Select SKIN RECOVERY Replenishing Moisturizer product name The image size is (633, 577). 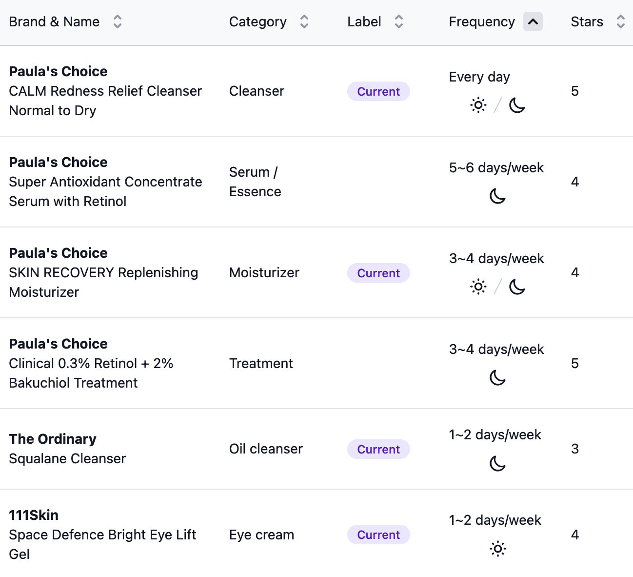coord(103,282)
